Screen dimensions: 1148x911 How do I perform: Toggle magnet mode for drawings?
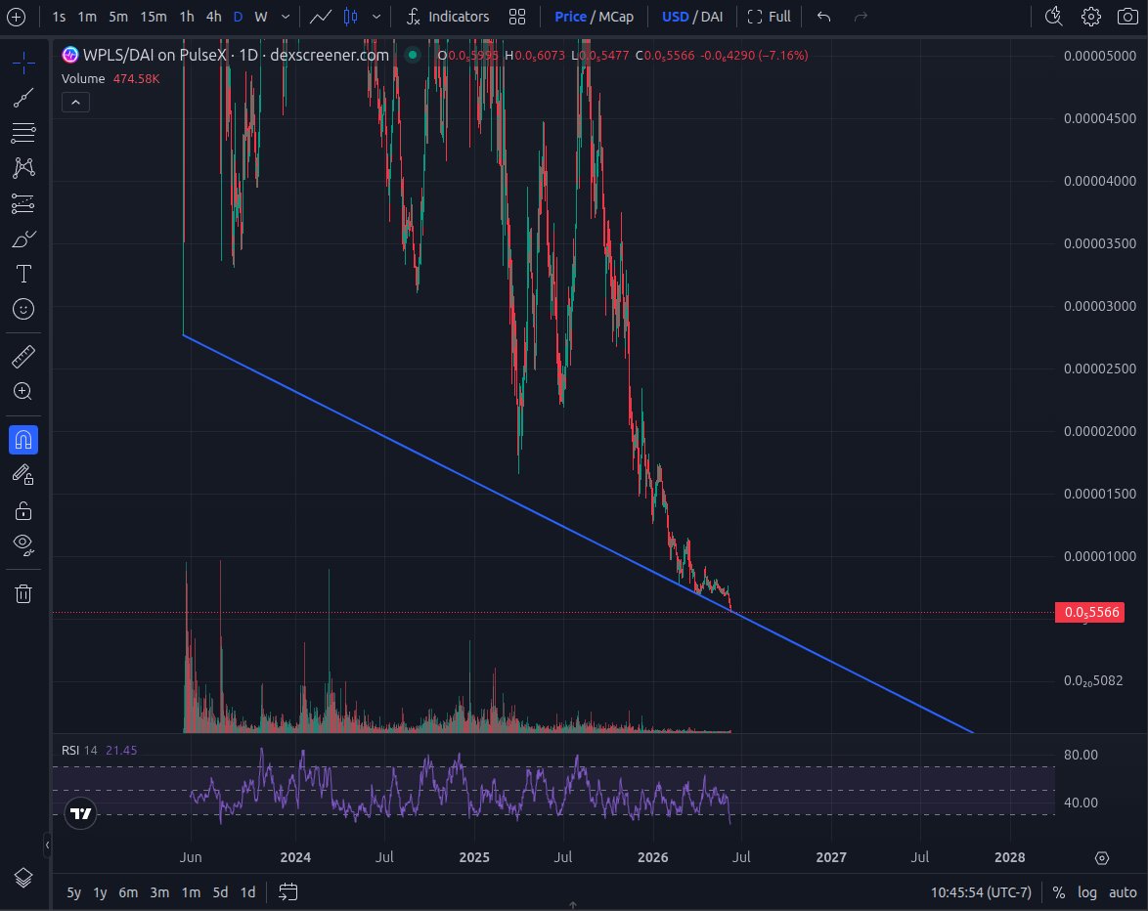click(x=23, y=440)
